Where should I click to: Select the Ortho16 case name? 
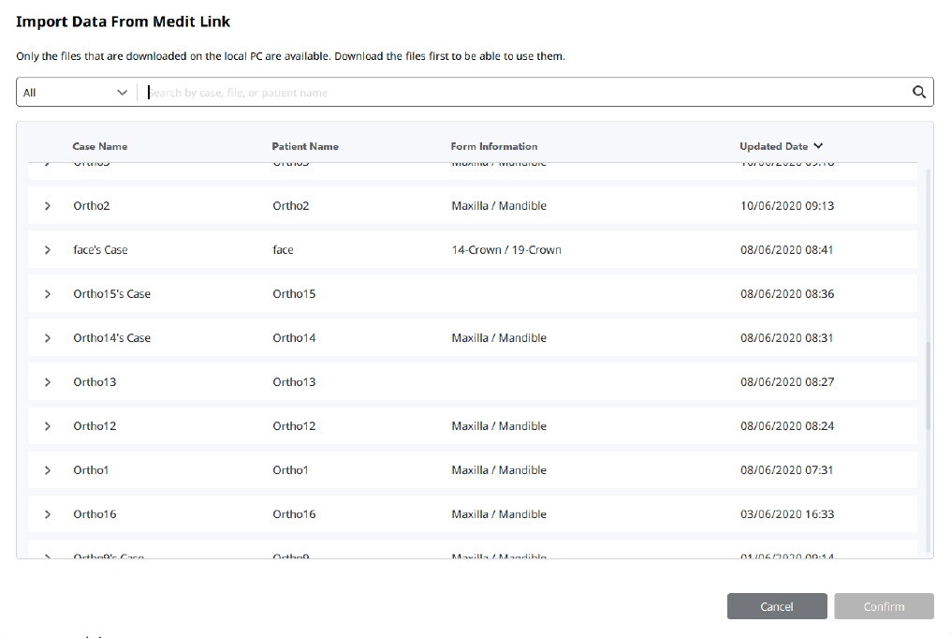point(95,514)
